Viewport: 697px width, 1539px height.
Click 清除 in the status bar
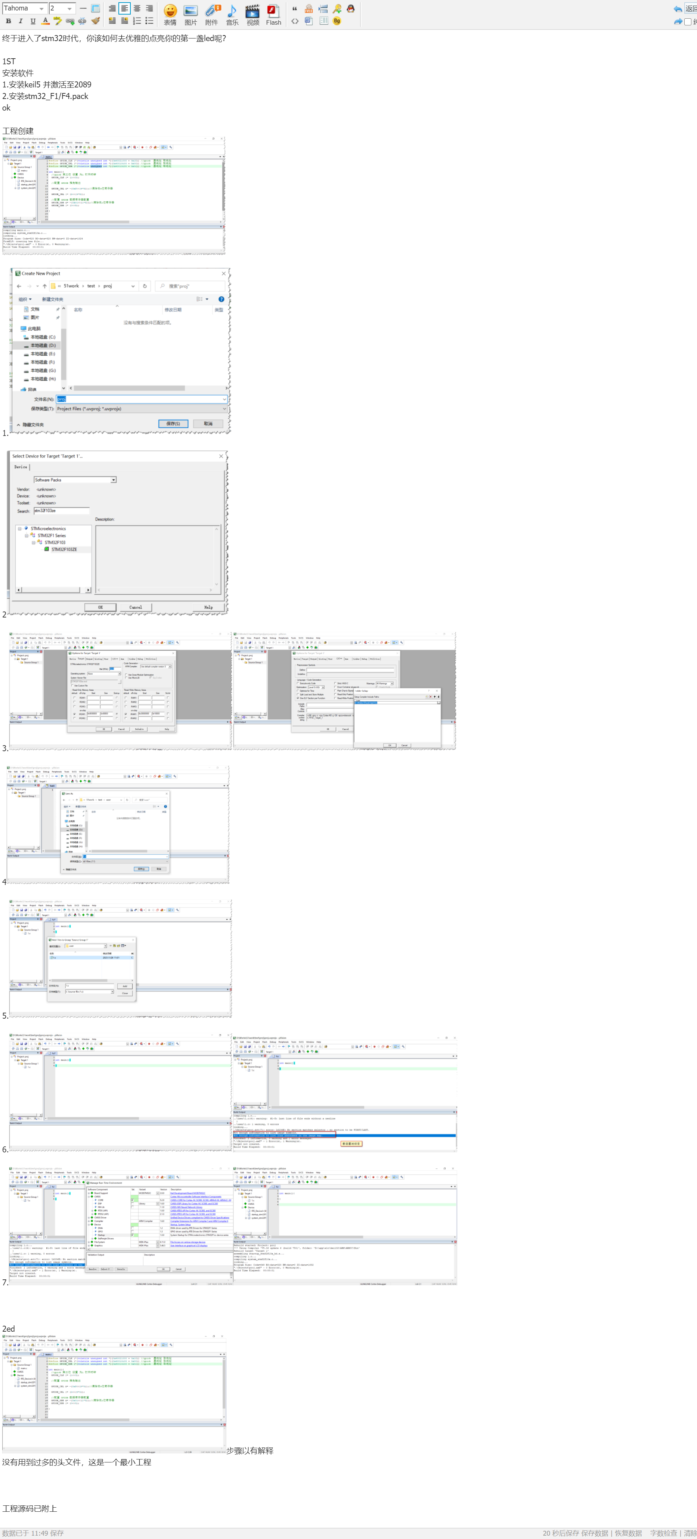tap(690, 1532)
